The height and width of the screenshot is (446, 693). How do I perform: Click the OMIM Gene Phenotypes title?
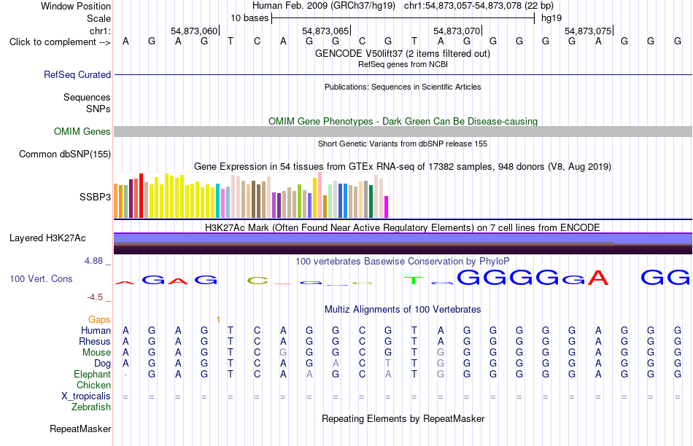pos(403,122)
